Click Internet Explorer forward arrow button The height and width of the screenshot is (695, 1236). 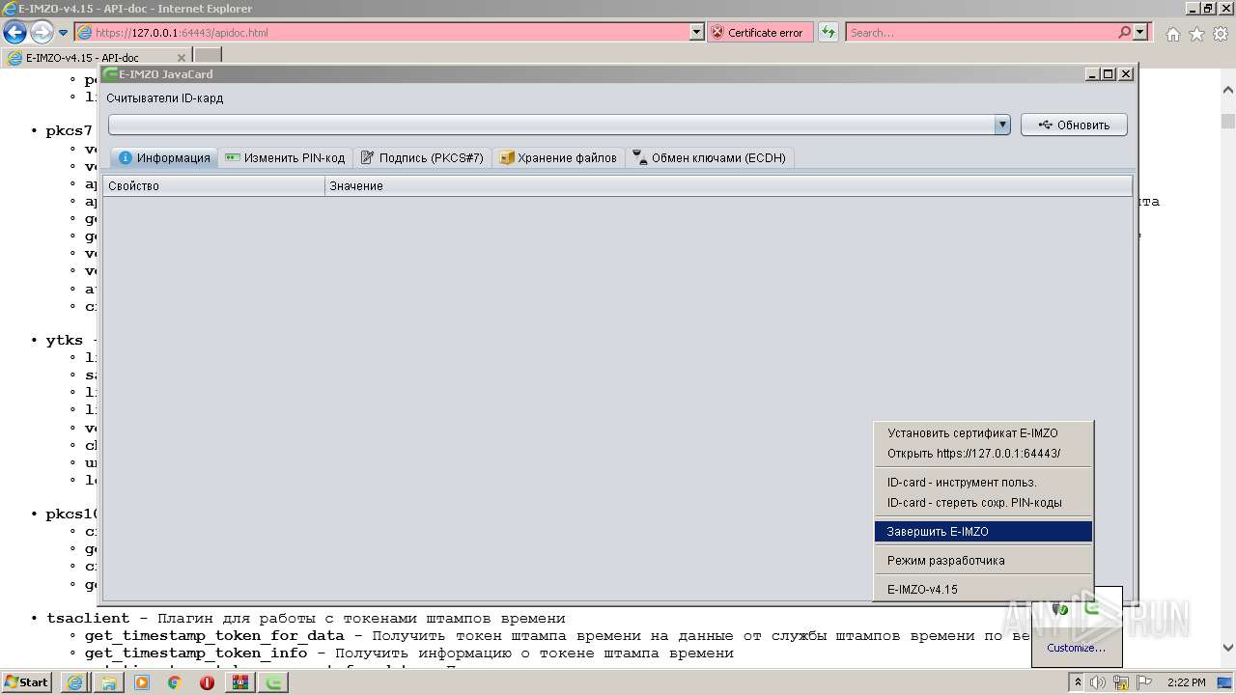42,33
